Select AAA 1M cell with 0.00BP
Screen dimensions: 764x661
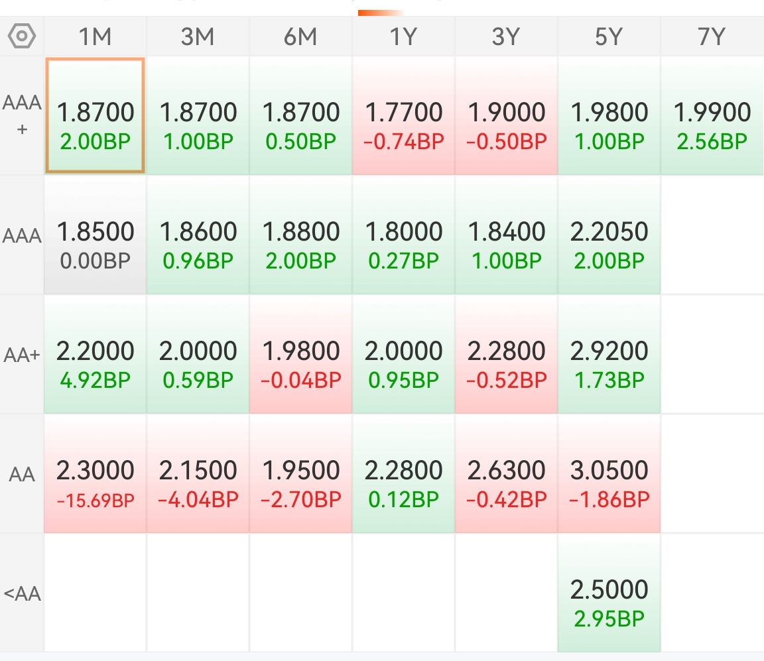[95, 235]
